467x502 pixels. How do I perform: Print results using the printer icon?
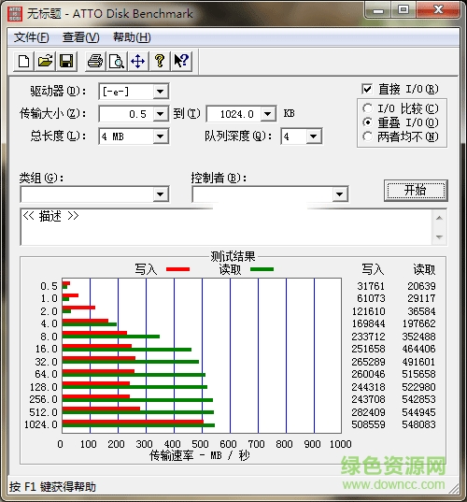(x=95, y=61)
